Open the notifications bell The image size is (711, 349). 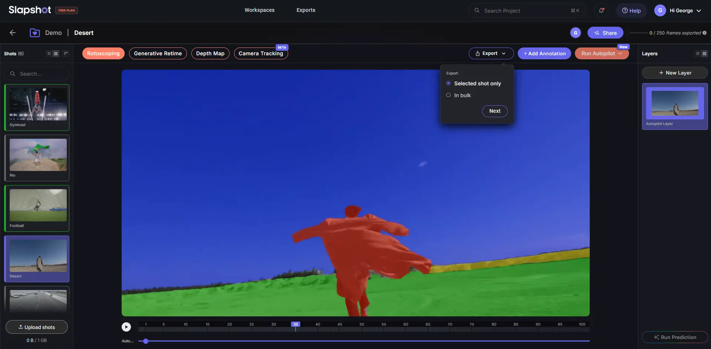pyautogui.click(x=601, y=10)
